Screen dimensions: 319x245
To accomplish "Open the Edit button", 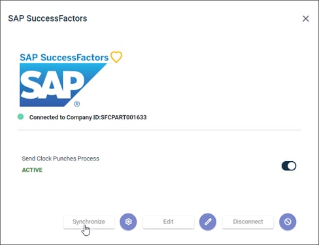I will 168,221.
